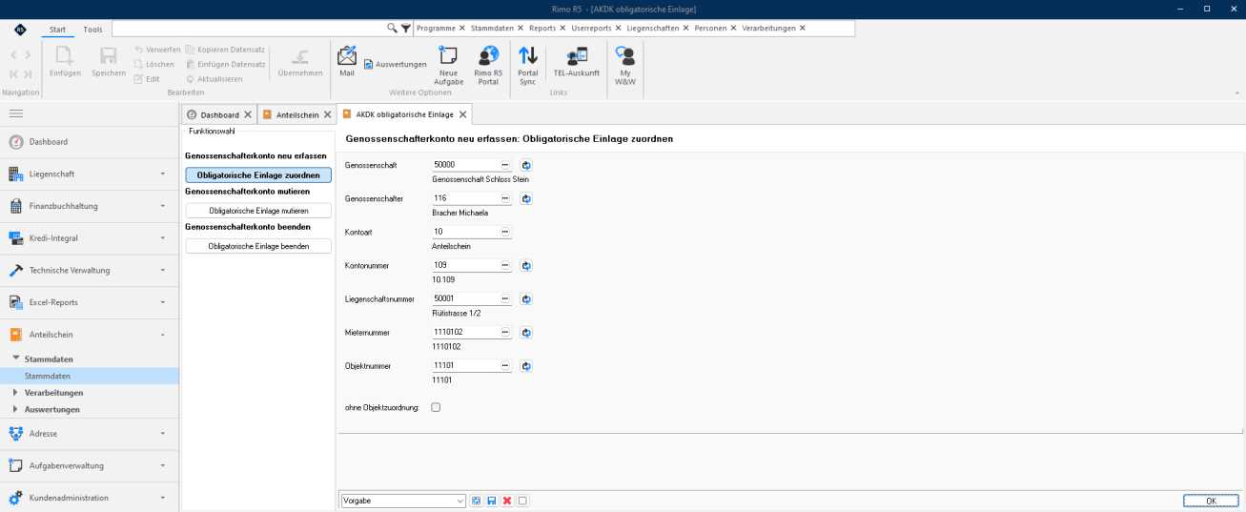
Task: Expand the Auswertungen tree node
Action: 51,409
